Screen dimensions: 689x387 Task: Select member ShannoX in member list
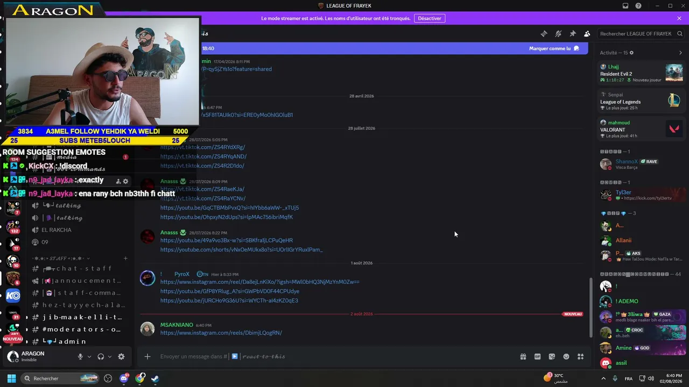[642, 164]
